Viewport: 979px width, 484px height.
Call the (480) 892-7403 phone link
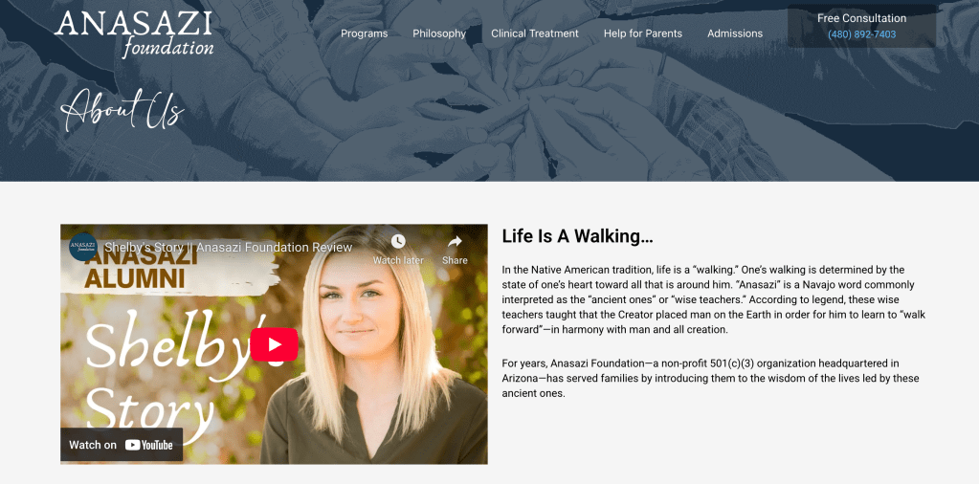861,34
